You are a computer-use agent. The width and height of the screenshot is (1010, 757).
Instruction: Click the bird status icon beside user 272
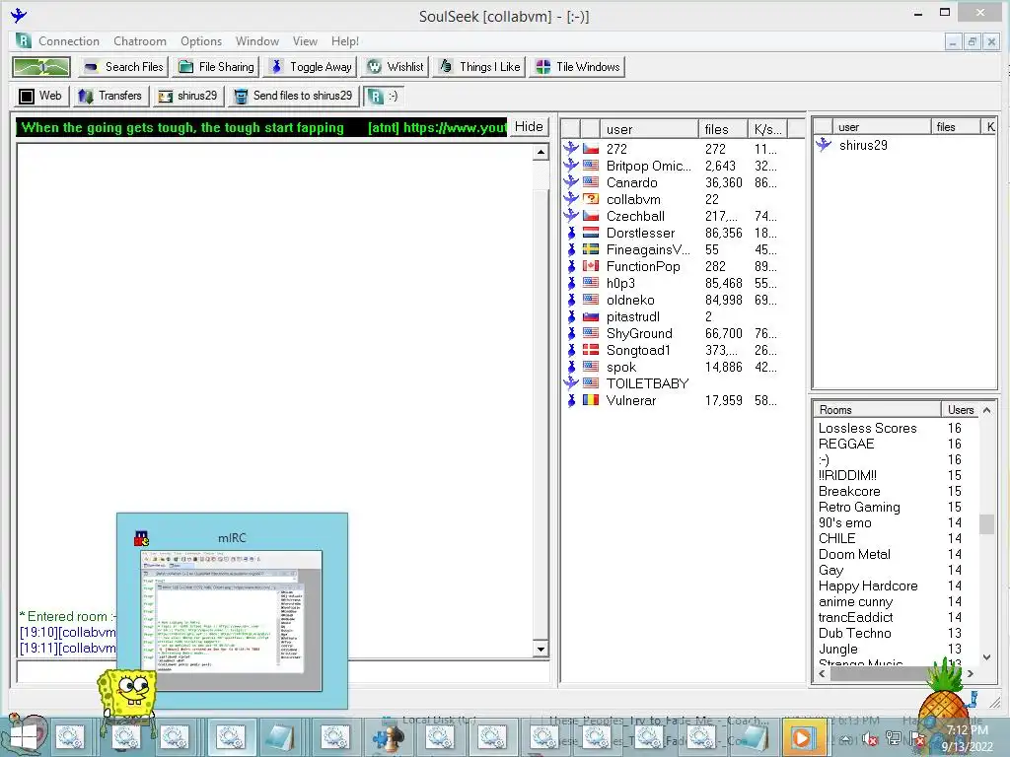571,149
